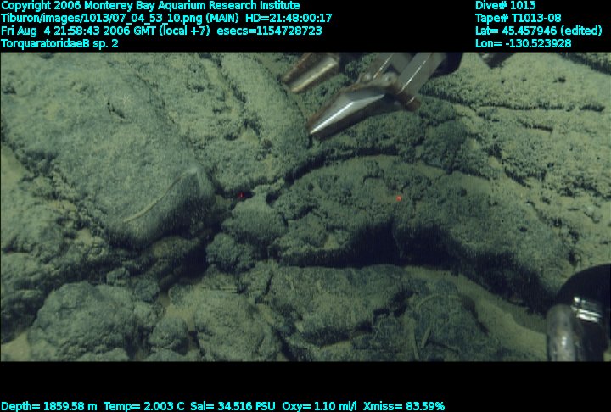Viewport: 611px width, 412px height.
Task: Select the "TorquaratoridaeB sp. 2" species label
Action: click(x=59, y=43)
